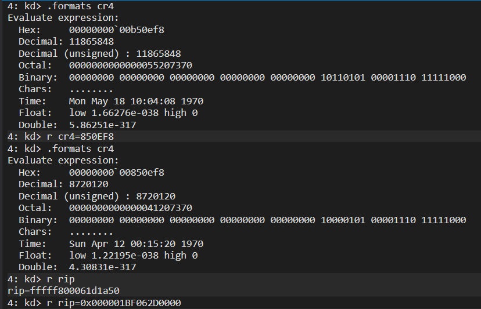This screenshot has width=481, height=309.
Task: Click the float value 'low 1.66276e-038'
Action: 114,113
